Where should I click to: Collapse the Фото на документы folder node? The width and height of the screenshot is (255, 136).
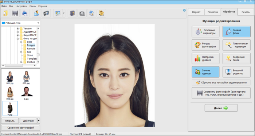[17, 39]
